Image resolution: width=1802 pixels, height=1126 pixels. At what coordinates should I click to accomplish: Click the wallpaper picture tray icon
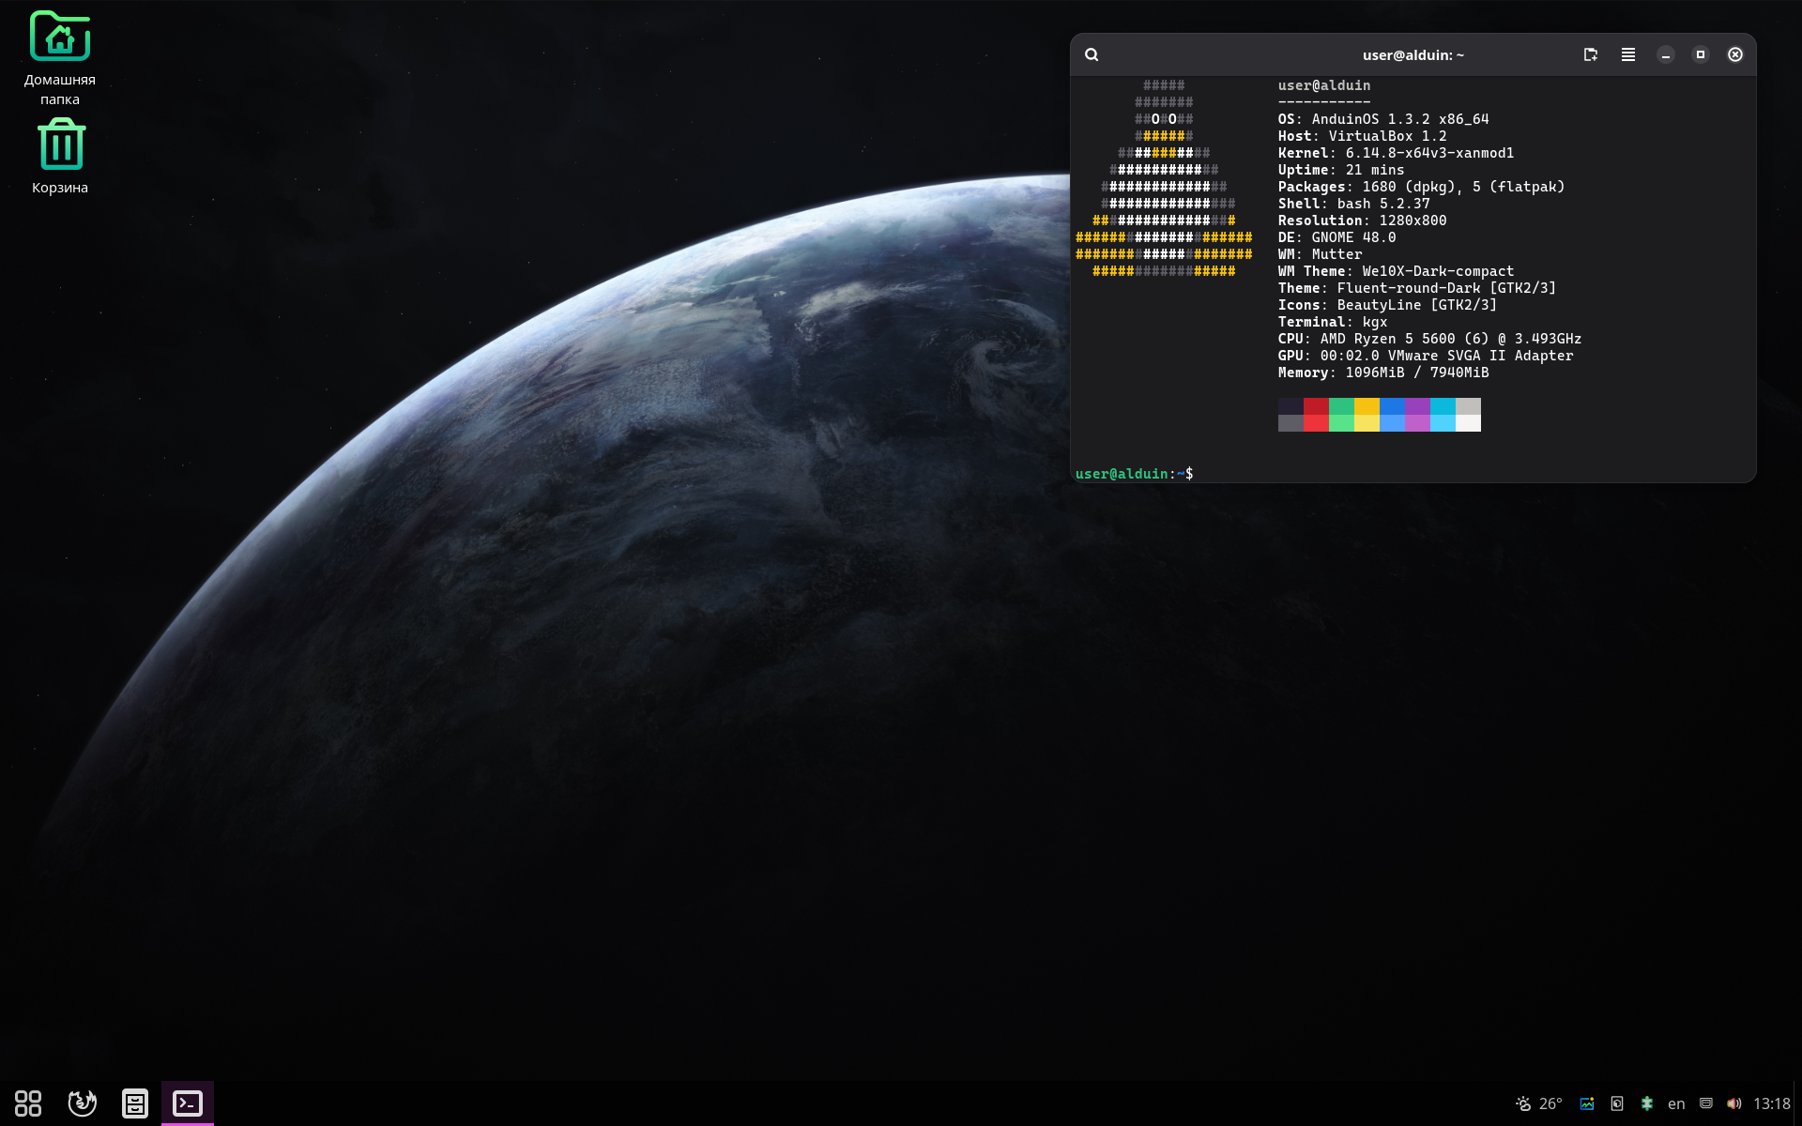(1587, 1103)
